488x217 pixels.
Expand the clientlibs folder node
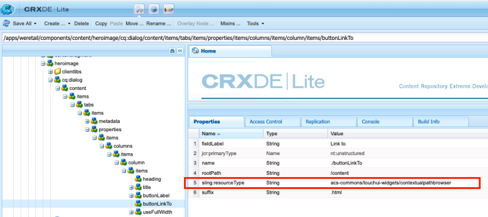[x=50, y=72]
